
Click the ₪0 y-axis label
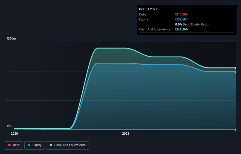click(x=9, y=126)
